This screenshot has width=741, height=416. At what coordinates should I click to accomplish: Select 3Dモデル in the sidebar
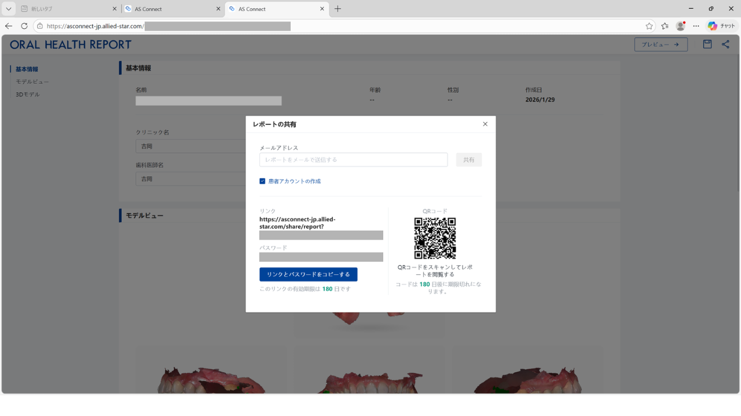[x=28, y=95]
